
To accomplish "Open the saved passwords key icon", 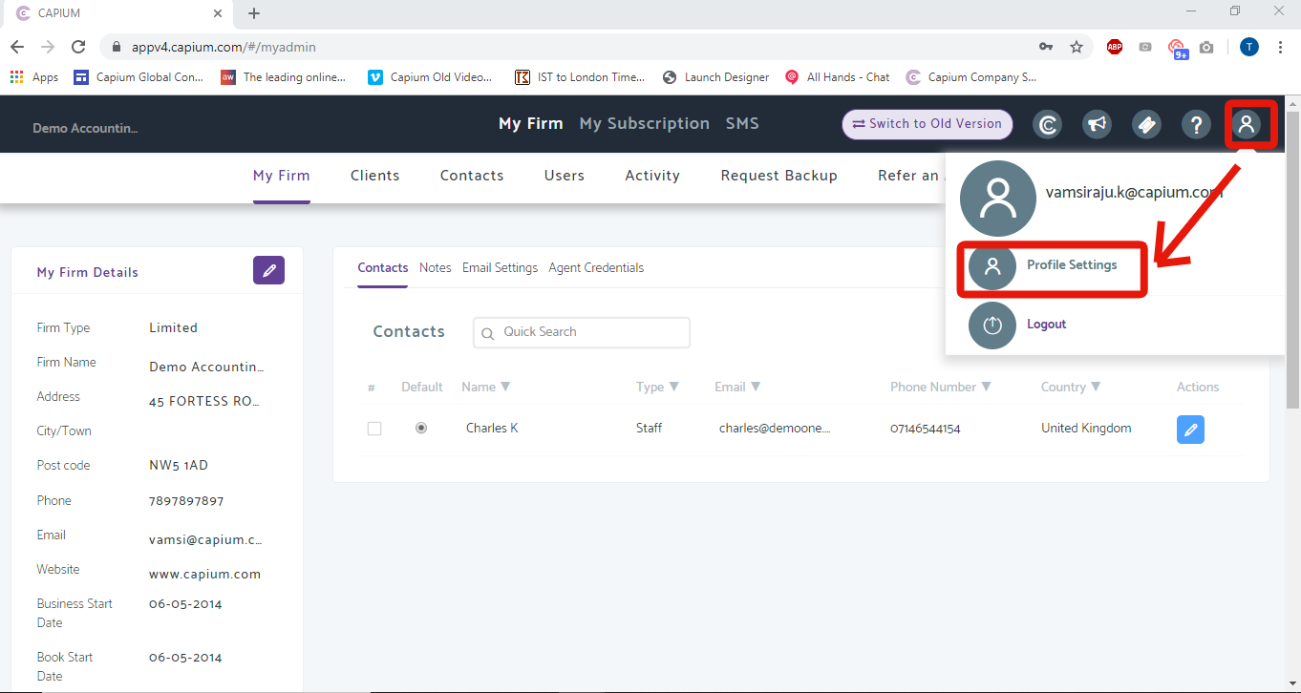I will pyautogui.click(x=1046, y=47).
